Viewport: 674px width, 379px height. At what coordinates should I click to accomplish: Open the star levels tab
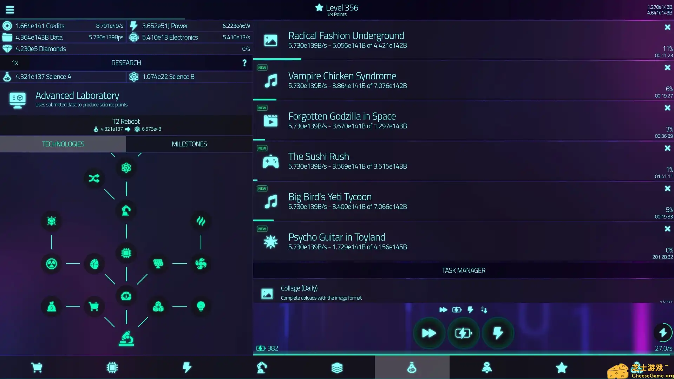tap(561, 367)
